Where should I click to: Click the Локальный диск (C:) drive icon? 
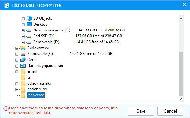29,30
